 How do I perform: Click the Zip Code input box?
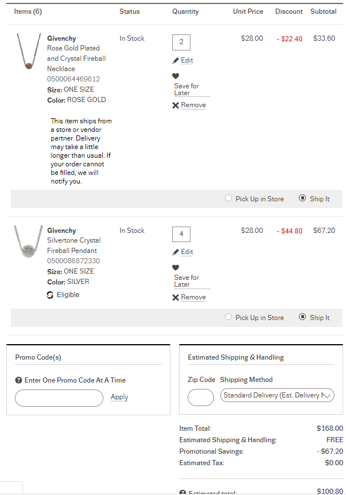coord(201,397)
